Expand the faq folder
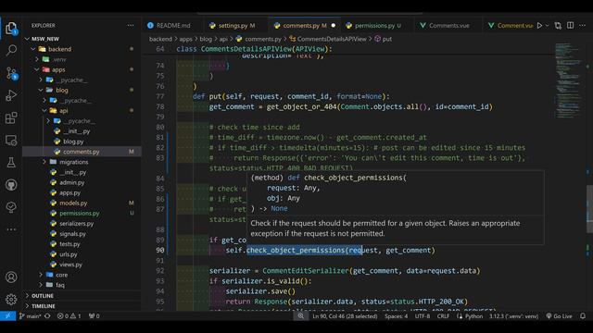Viewport: 593px width, 333px height. tap(41, 285)
